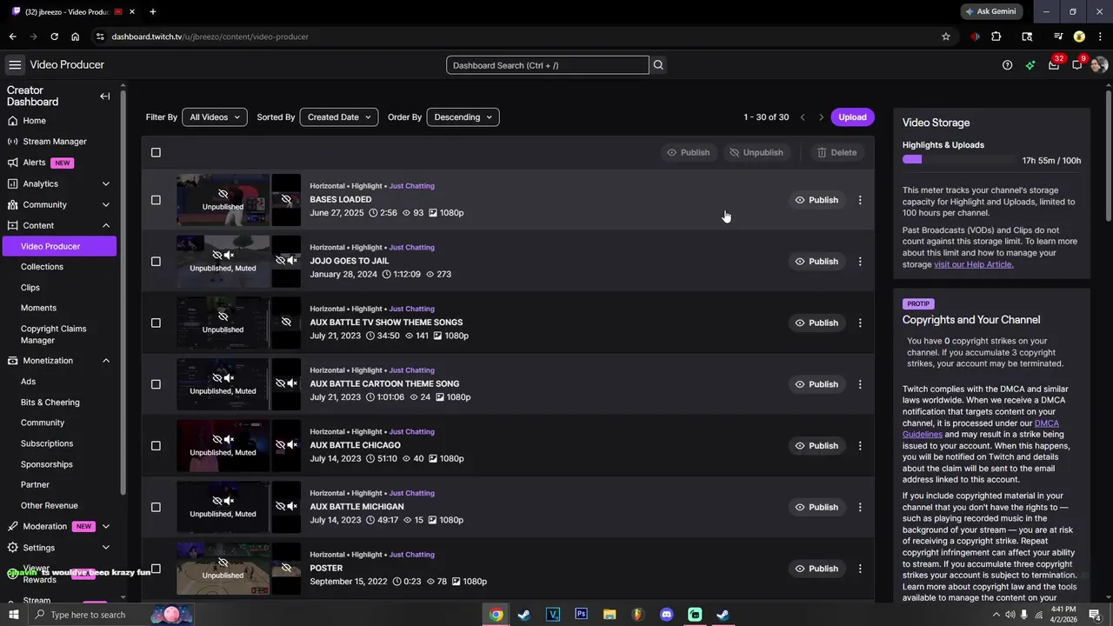Click the purple Upload button
Screen dimensions: 1113x626
point(852,117)
